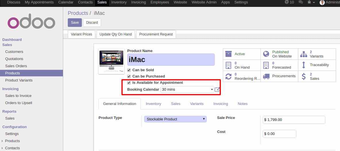Open the conversations chat bubble icon
340x151 pixels.
[x=301, y=2]
